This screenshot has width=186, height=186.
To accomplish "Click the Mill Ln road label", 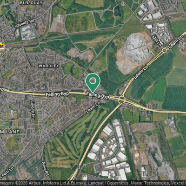I will click(x=157, y=41).
